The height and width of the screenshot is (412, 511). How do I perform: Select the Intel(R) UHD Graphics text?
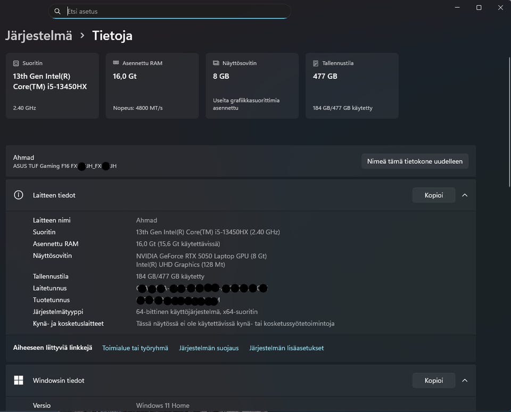click(x=180, y=265)
